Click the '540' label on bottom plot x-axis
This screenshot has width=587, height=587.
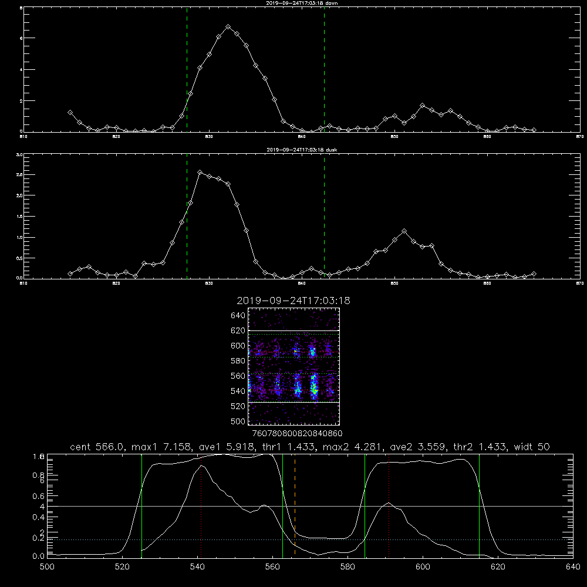(197, 567)
